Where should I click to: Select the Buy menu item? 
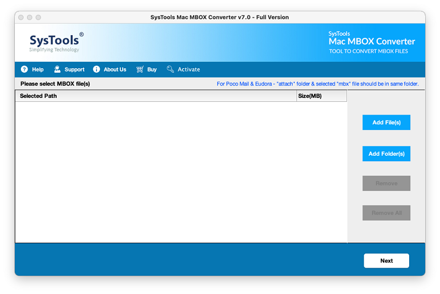tap(152, 69)
